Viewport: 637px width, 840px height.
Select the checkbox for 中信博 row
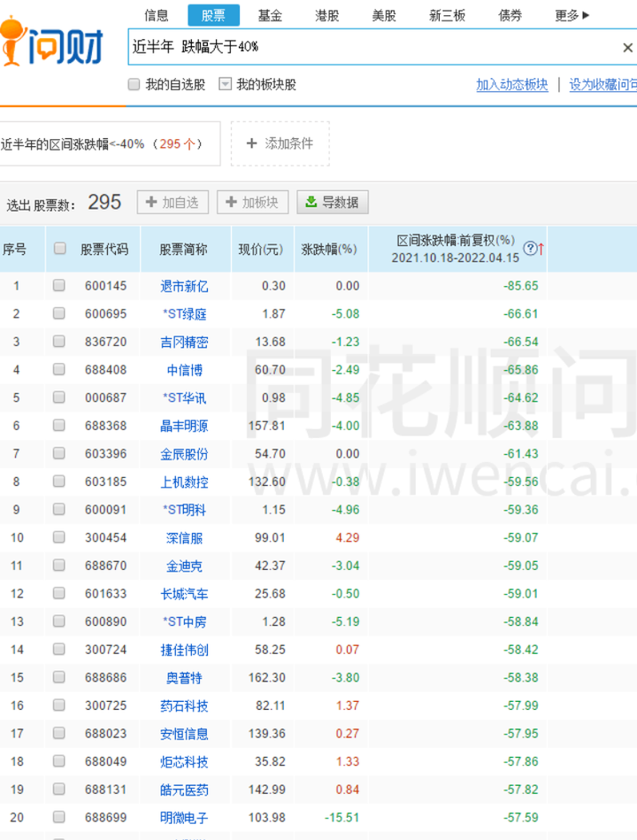coord(59,369)
